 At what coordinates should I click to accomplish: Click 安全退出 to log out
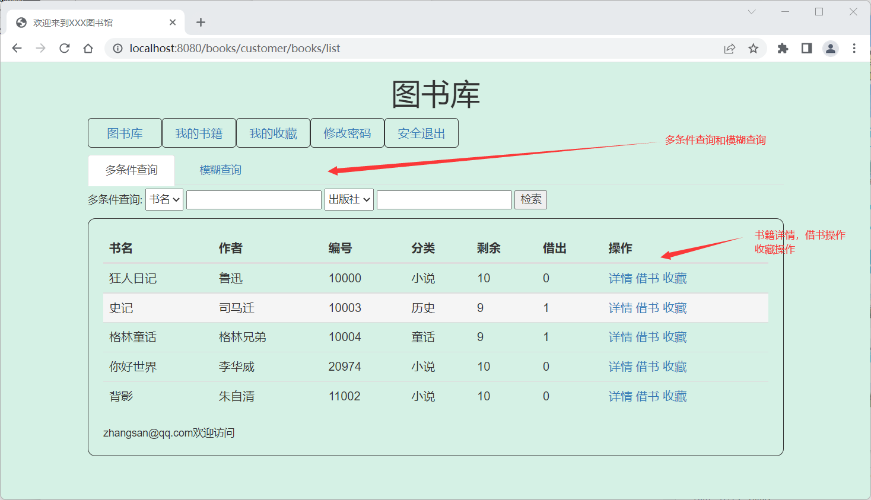coord(421,133)
